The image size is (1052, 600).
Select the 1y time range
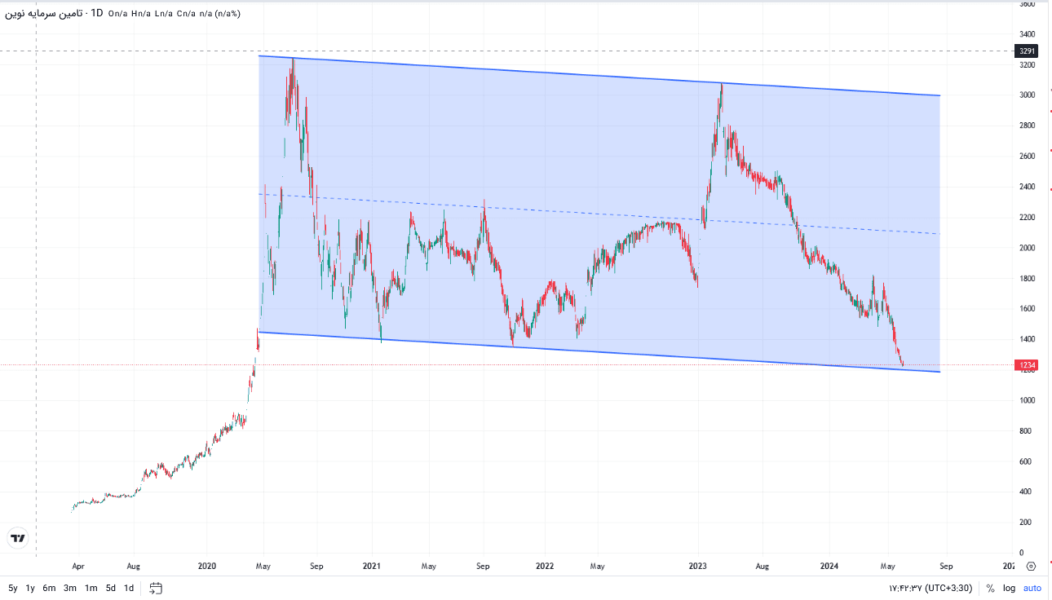(x=30, y=588)
